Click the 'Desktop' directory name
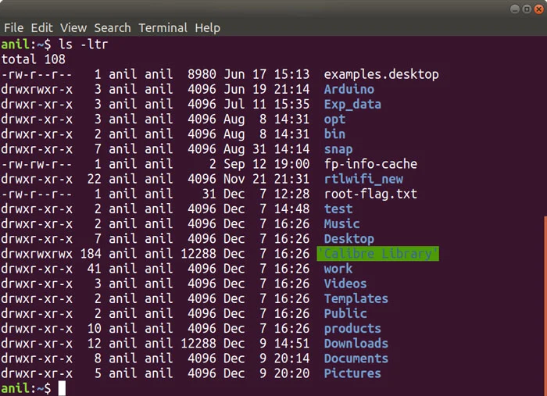The height and width of the screenshot is (396, 547). coord(349,239)
